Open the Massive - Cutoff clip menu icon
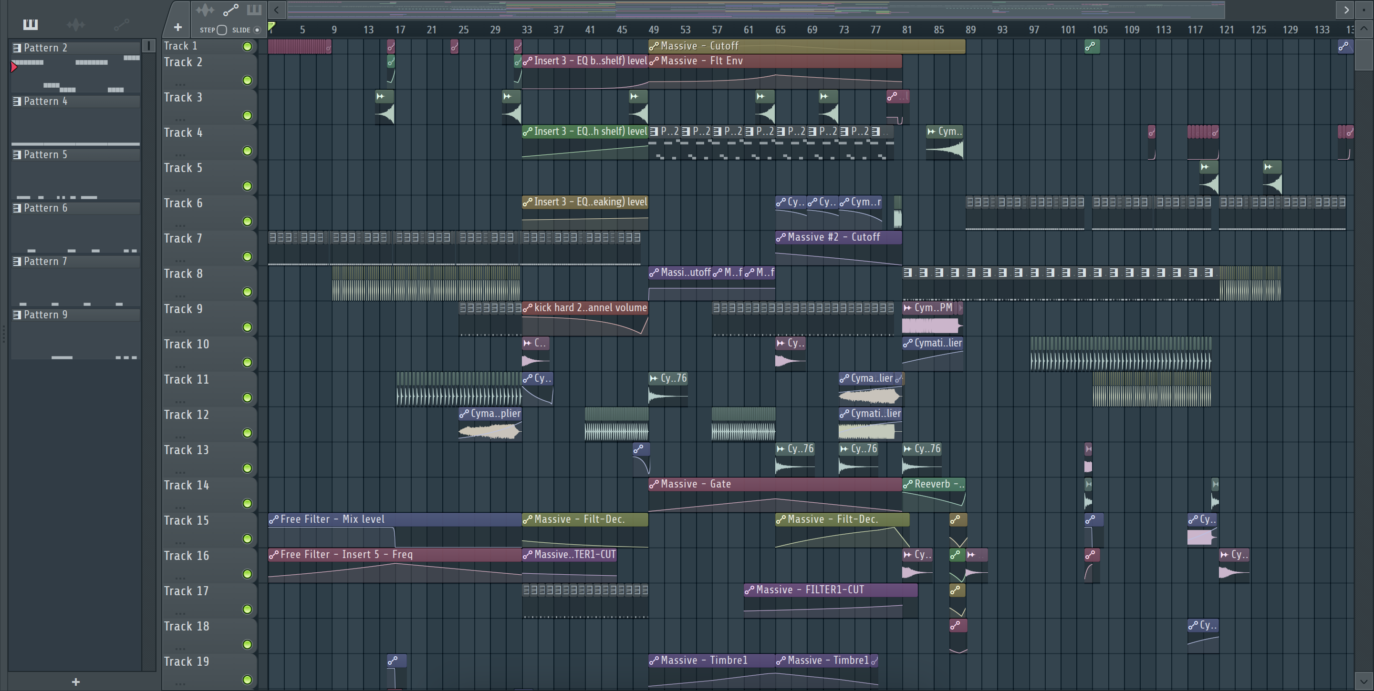The image size is (1374, 691). [654, 46]
